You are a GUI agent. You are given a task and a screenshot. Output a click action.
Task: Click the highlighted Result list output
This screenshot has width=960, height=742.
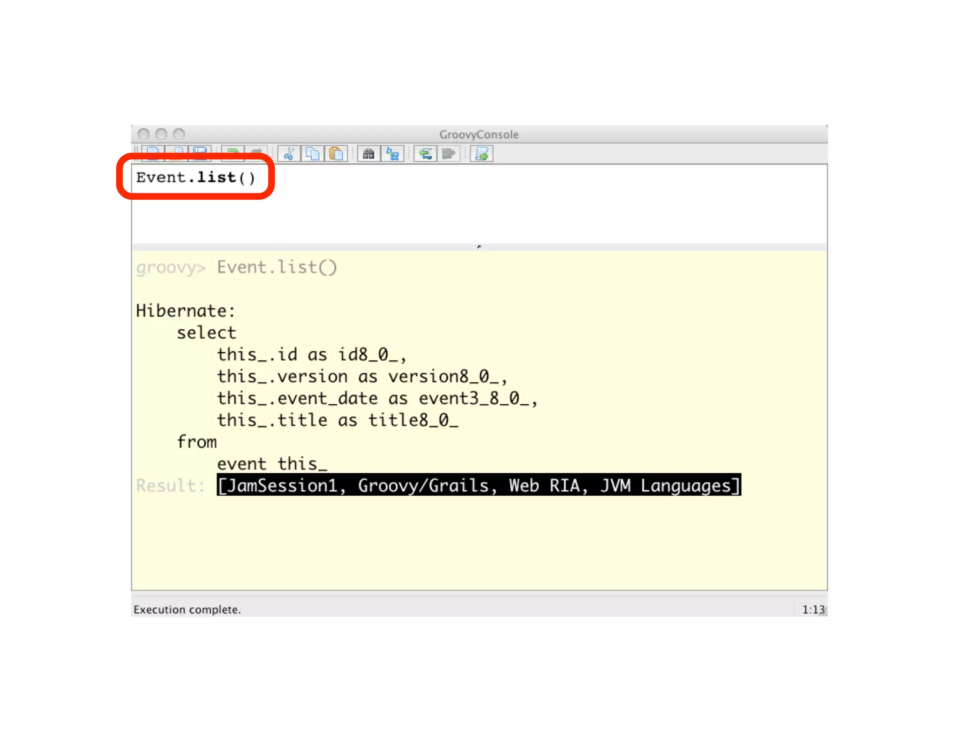(x=478, y=485)
